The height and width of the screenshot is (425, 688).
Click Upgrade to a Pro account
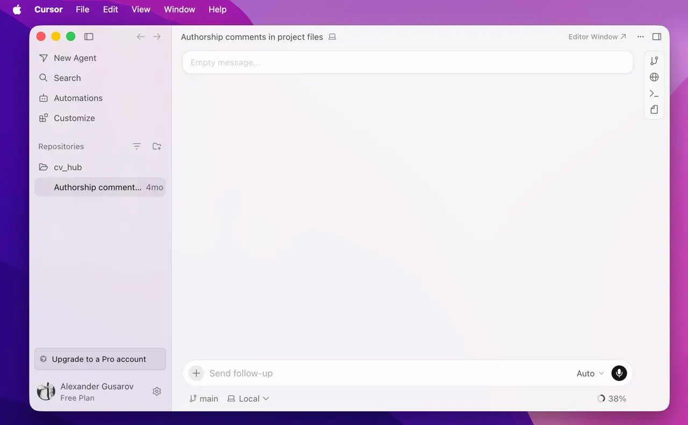[x=100, y=359]
